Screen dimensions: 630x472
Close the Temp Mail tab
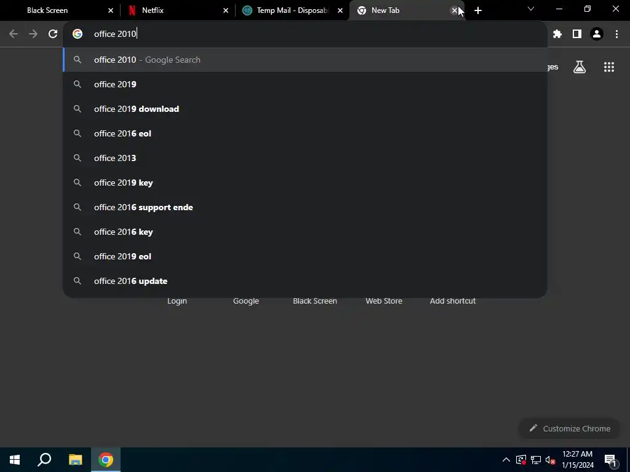pos(340,10)
